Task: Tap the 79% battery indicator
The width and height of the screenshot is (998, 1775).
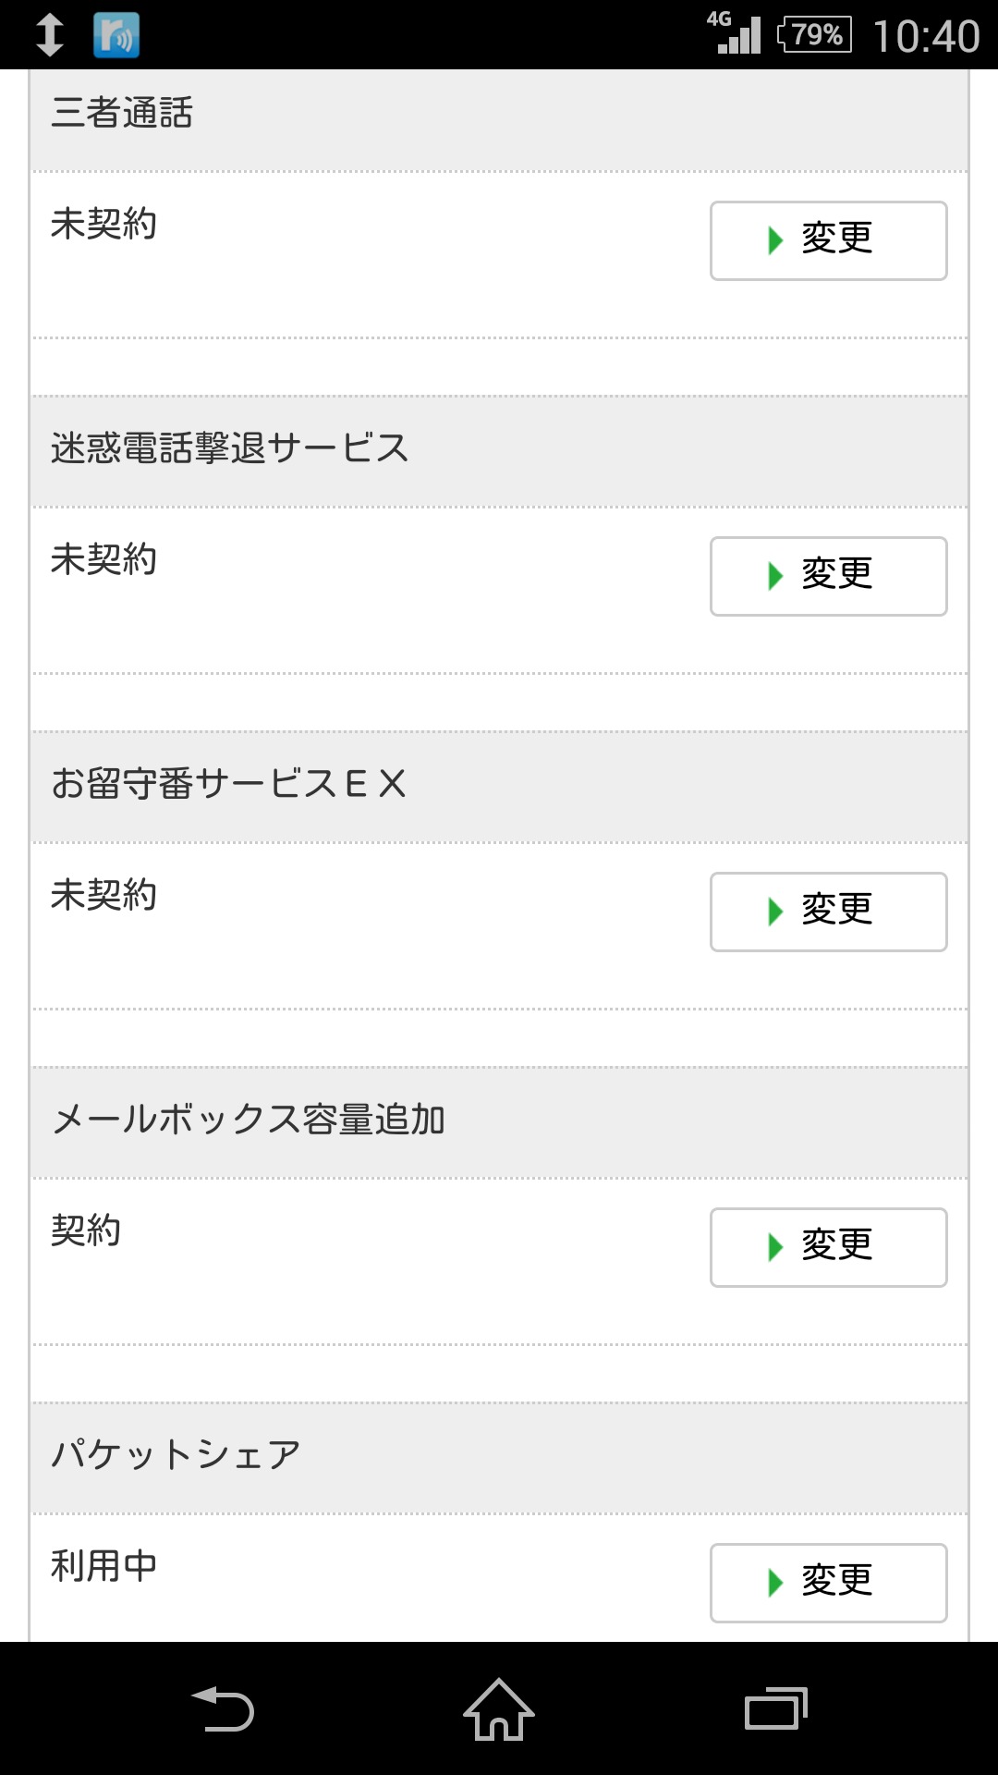Action: tap(815, 35)
